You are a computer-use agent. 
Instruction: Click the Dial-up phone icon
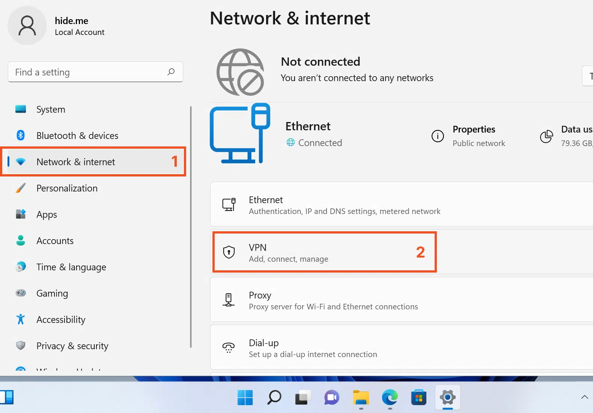click(229, 347)
